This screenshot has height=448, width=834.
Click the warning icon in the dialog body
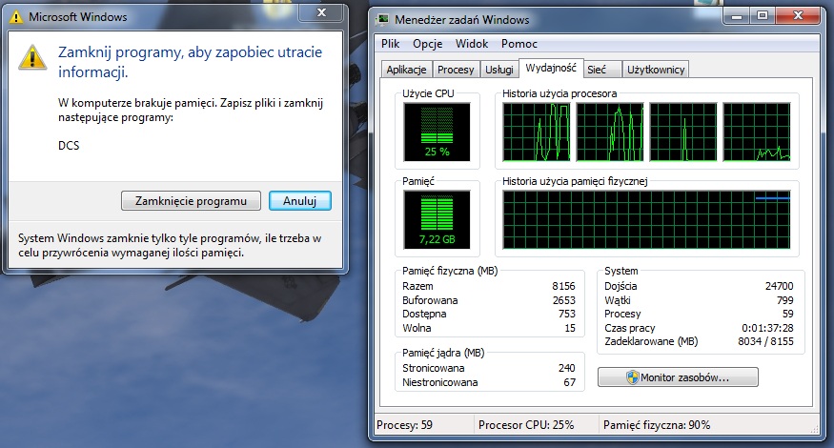32,56
